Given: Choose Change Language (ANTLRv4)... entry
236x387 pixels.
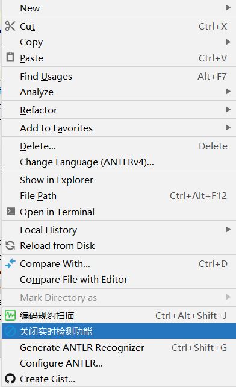Looking at the screenshot, I should (x=119, y=162).
